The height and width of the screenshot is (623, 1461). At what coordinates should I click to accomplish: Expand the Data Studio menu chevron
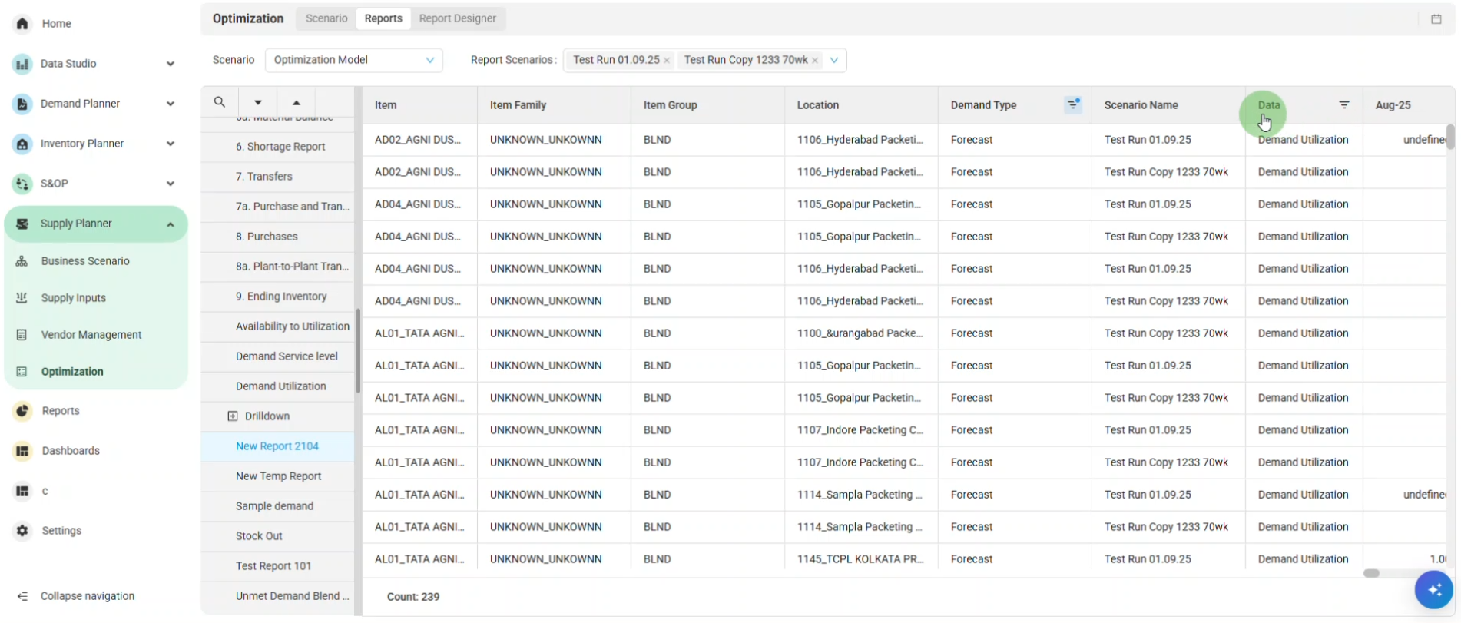pyautogui.click(x=171, y=64)
